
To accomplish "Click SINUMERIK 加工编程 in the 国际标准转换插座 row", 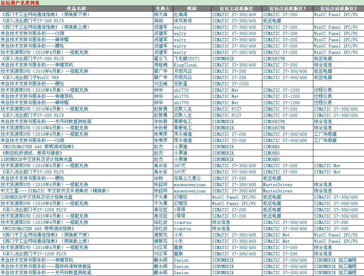I will click(335, 266).
